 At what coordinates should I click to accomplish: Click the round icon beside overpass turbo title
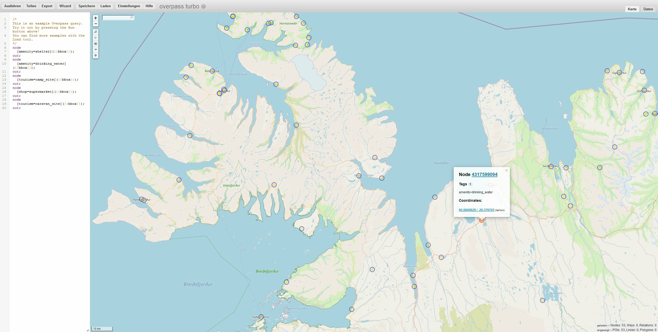pyautogui.click(x=204, y=7)
